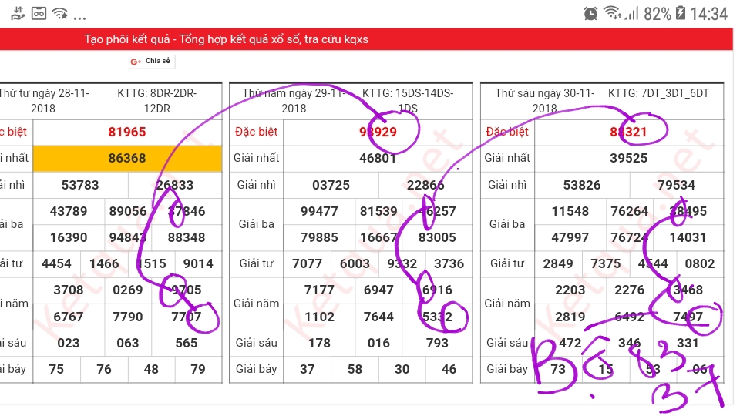Select the special prize number 98929
Screen dimensions: 740x416
point(378,132)
